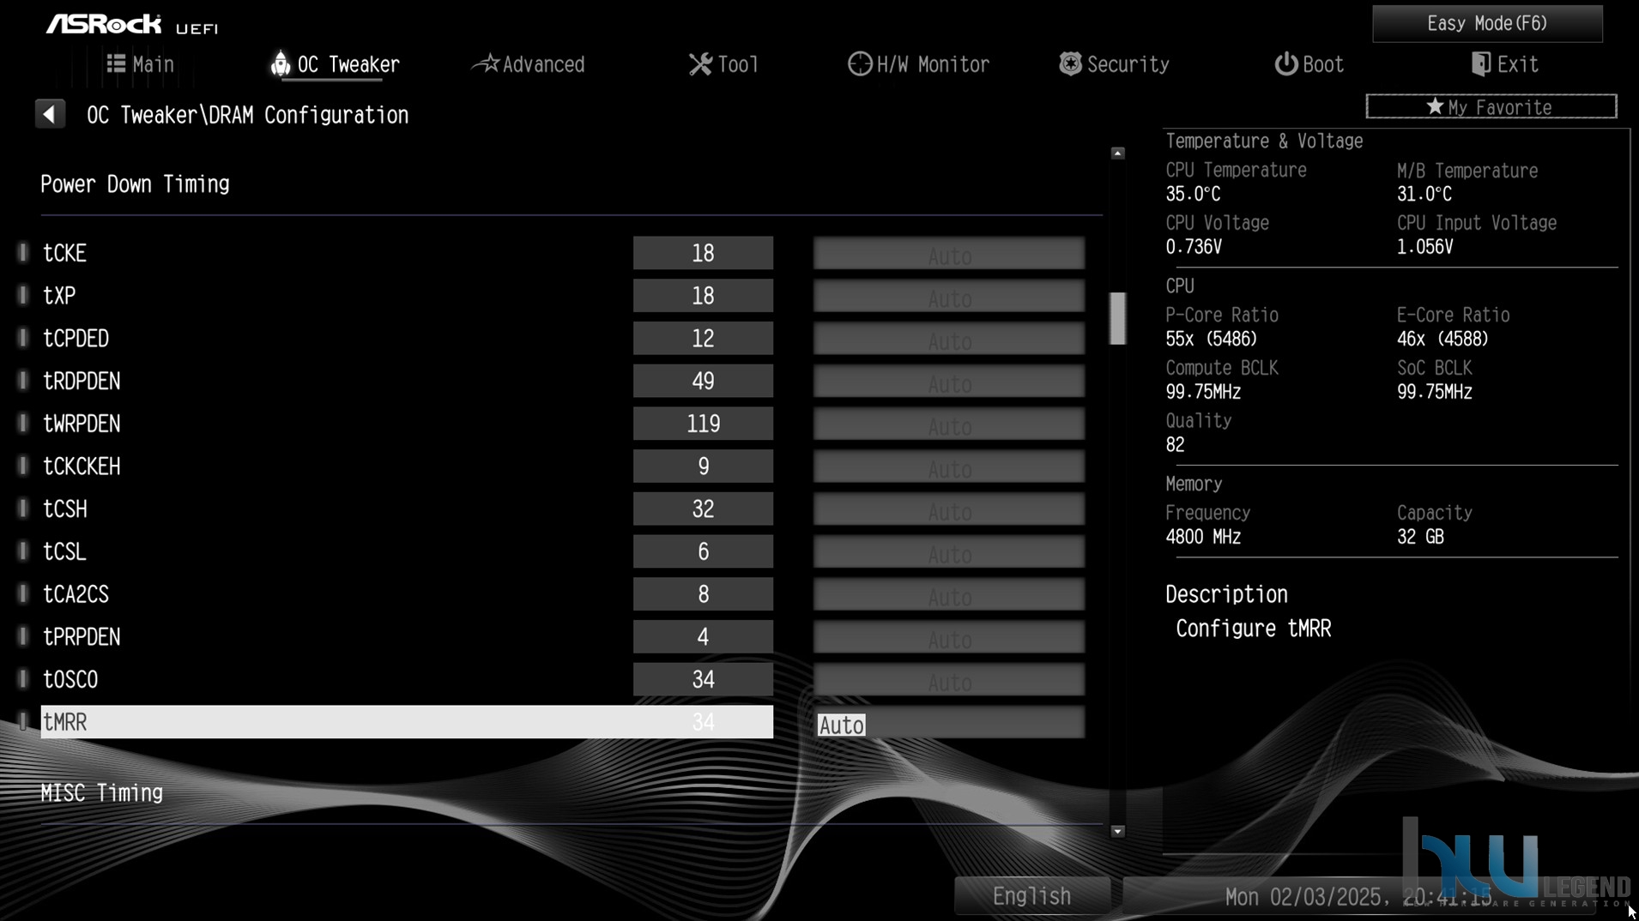Click the tOSCO row marker icon
The height and width of the screenshot is (921, 1639).
click(x=23, y=678)
